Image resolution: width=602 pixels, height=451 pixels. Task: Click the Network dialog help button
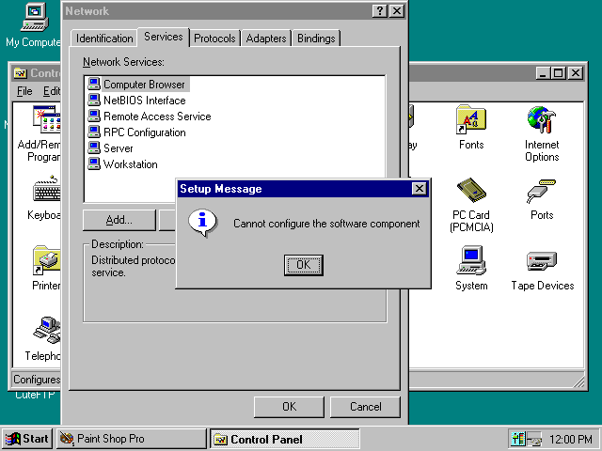(x=380, y=11)
